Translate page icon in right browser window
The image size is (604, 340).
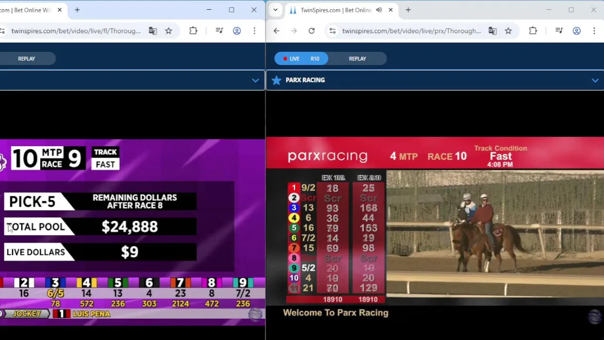[x=492, y=31]
